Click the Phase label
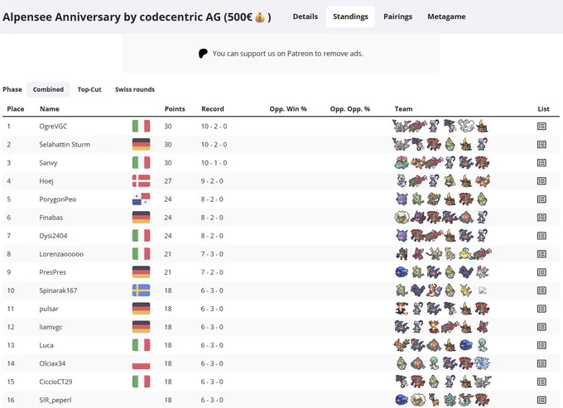Screen dimensions: 563x408 12,89
